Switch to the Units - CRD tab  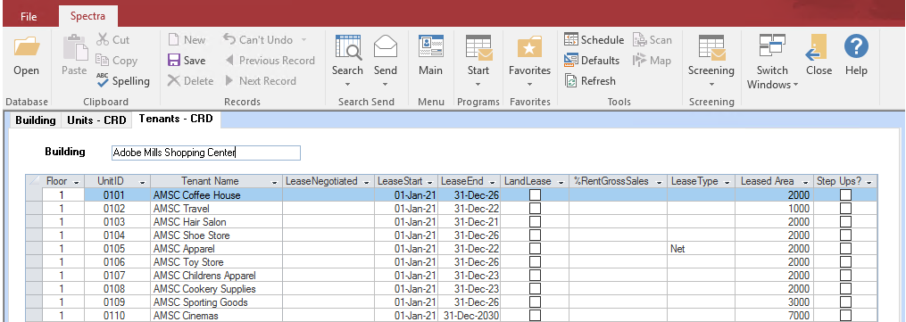coord(96,120)
